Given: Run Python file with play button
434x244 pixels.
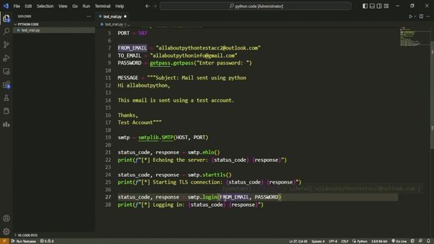Looking at the screenshot, I should 410,16.
